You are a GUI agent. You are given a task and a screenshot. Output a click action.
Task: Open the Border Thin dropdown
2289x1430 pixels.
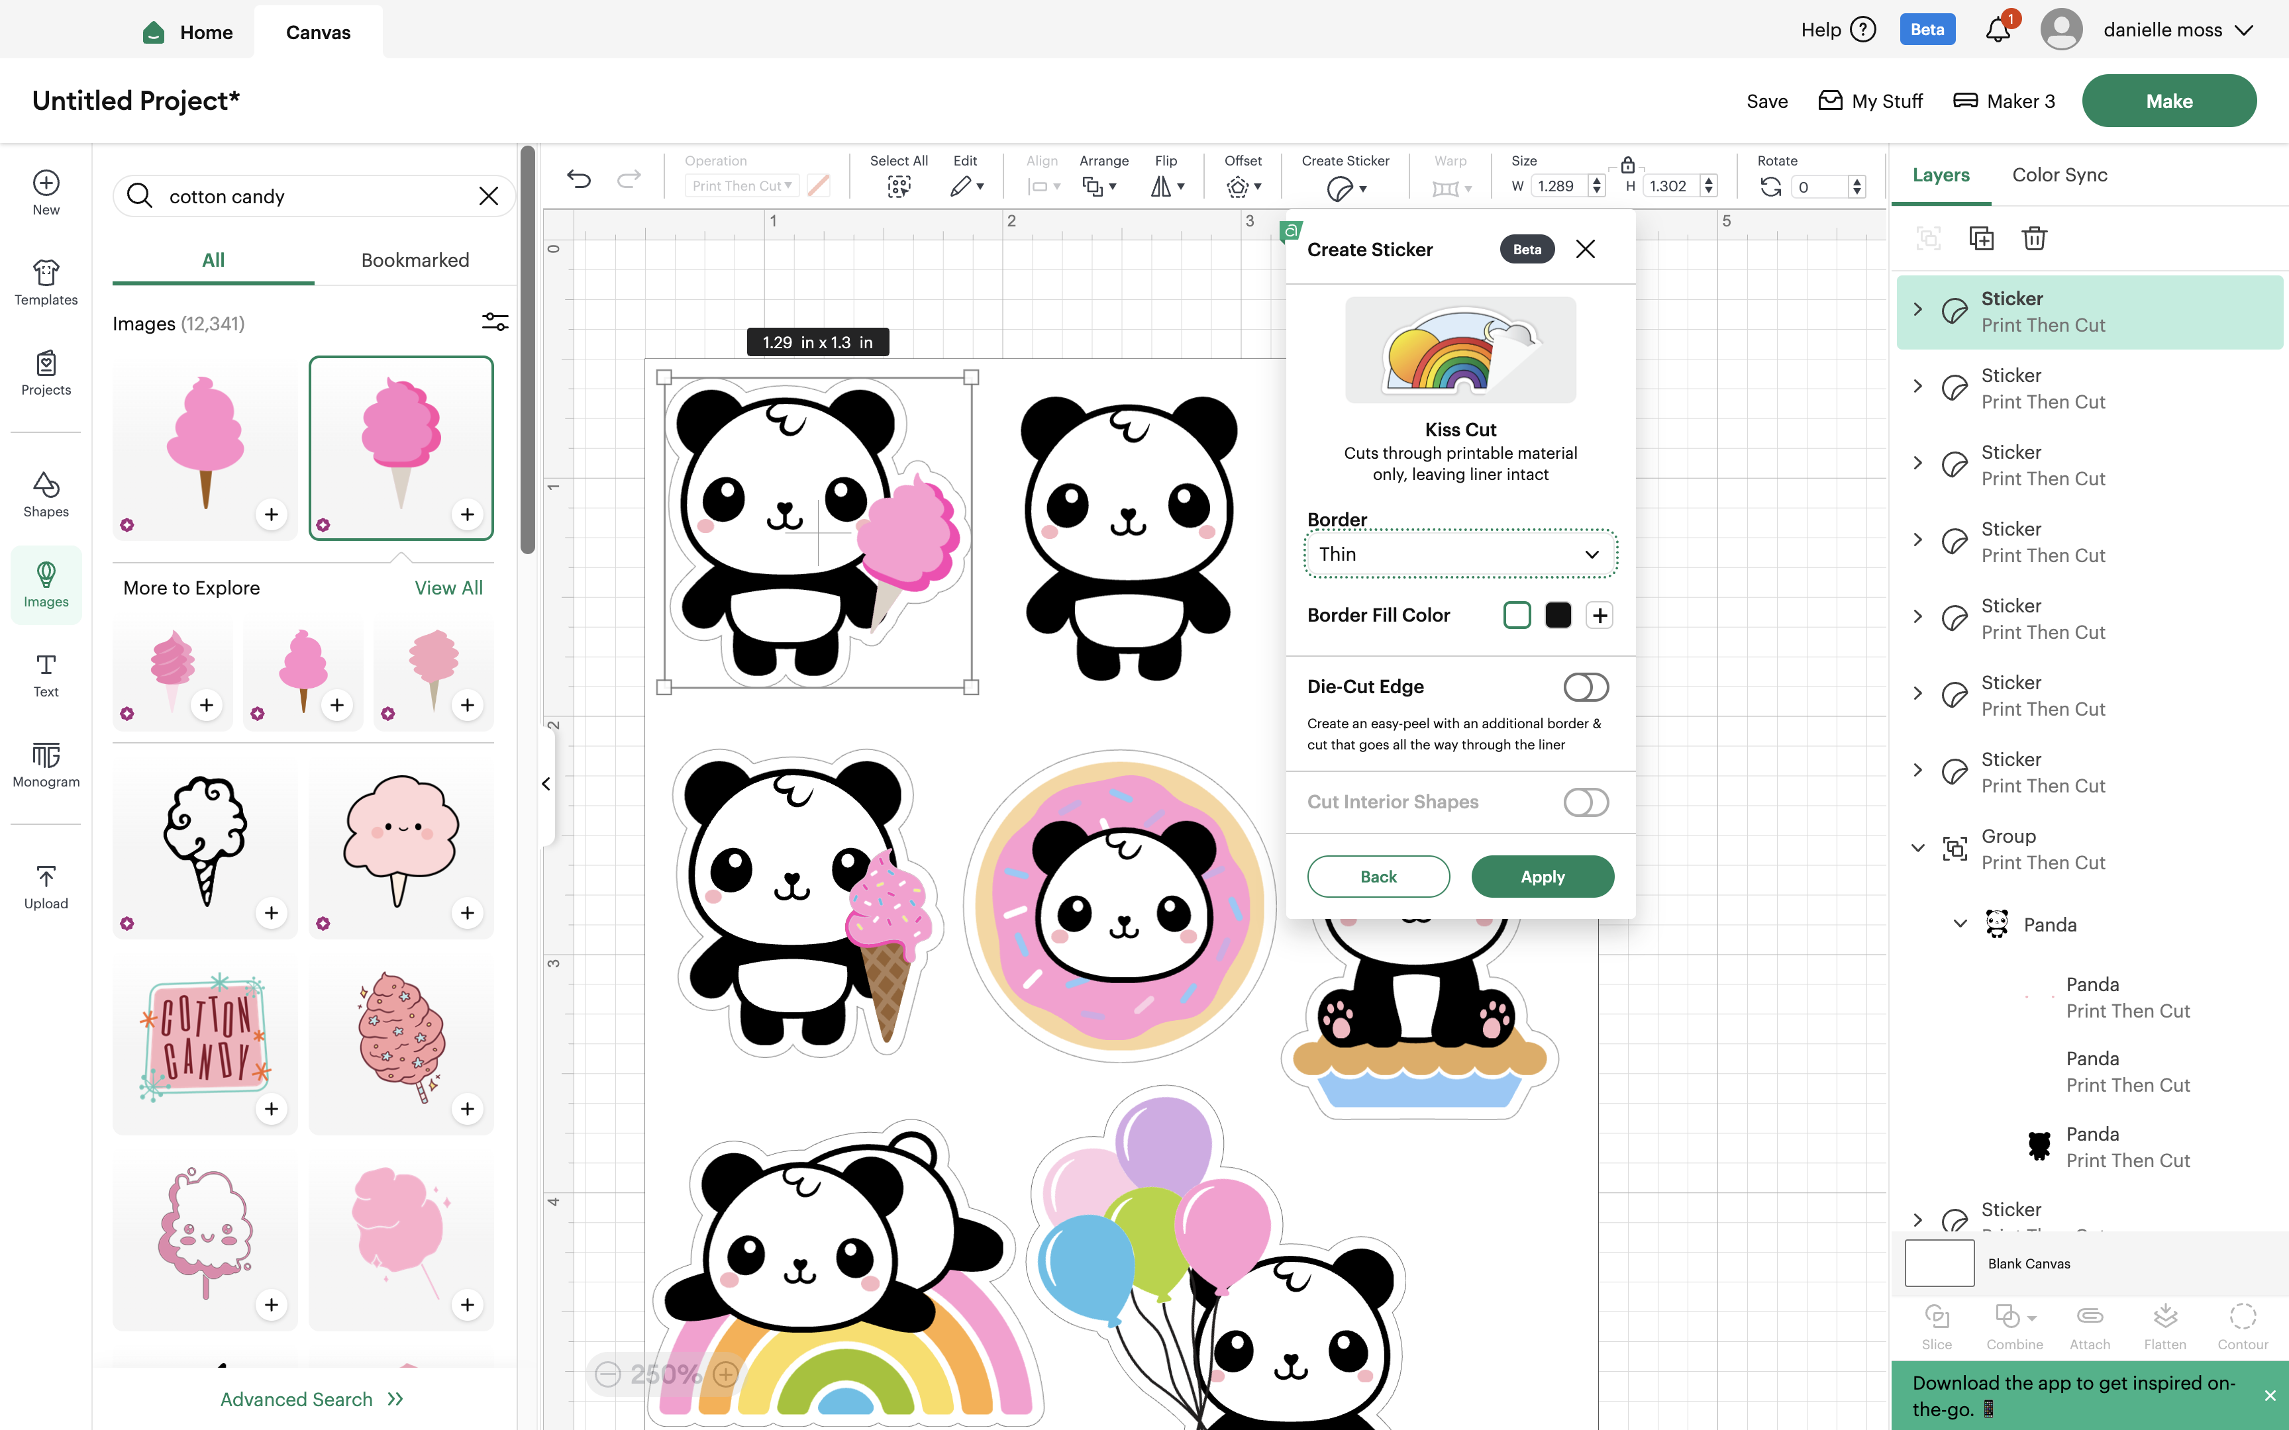(1460, 554)
